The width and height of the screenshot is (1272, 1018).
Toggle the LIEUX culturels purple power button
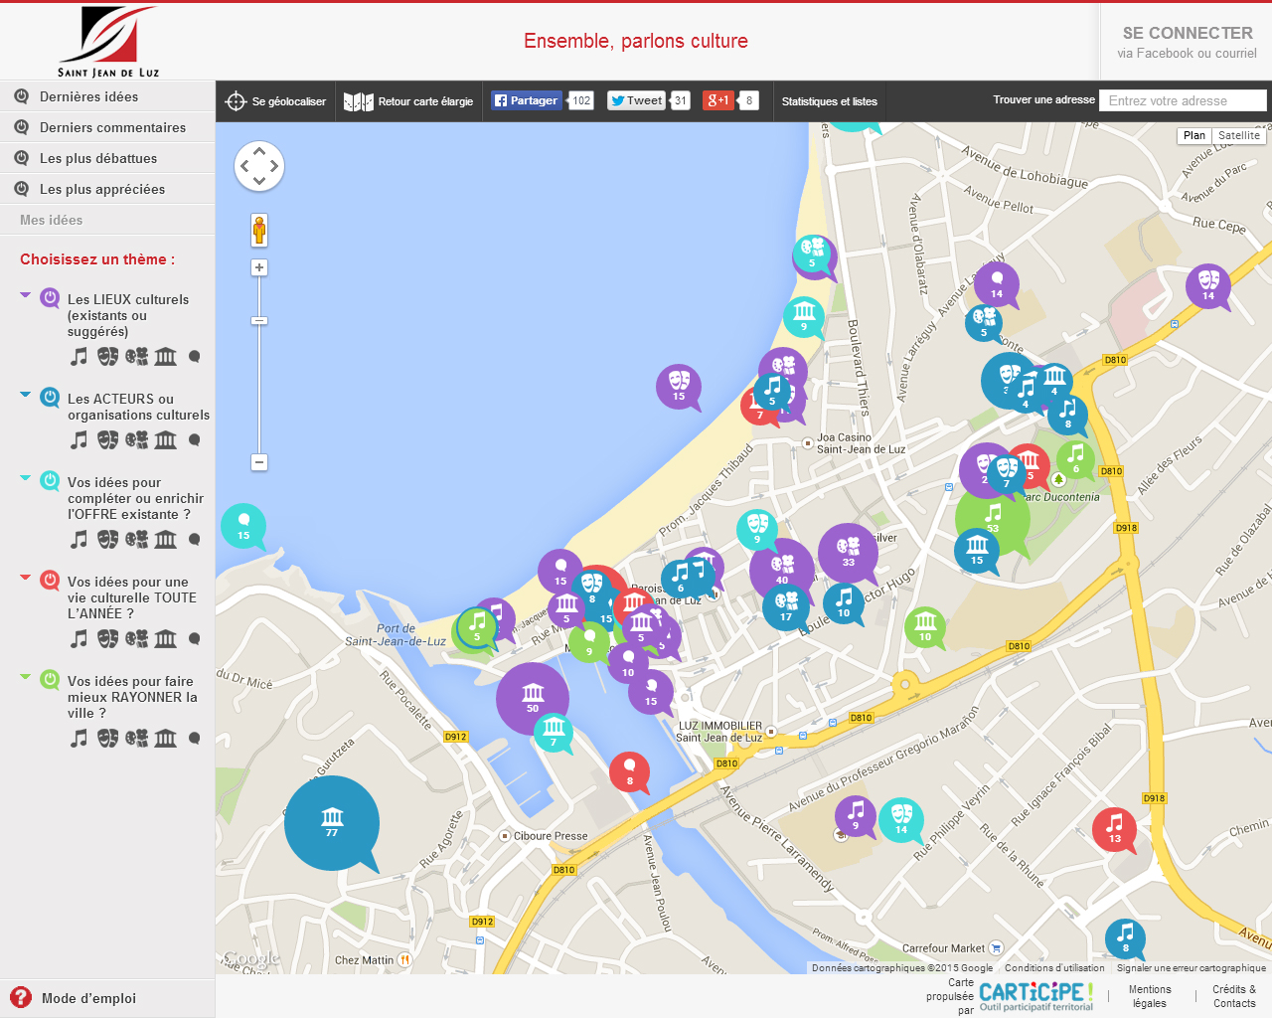(50, 298)
